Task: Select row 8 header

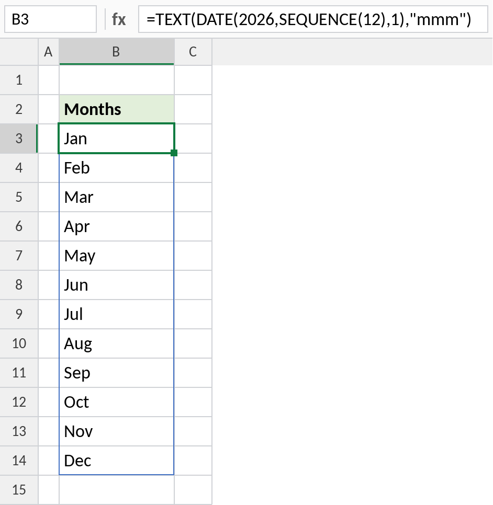Action: pyautogui.click(x=19, y=285)
